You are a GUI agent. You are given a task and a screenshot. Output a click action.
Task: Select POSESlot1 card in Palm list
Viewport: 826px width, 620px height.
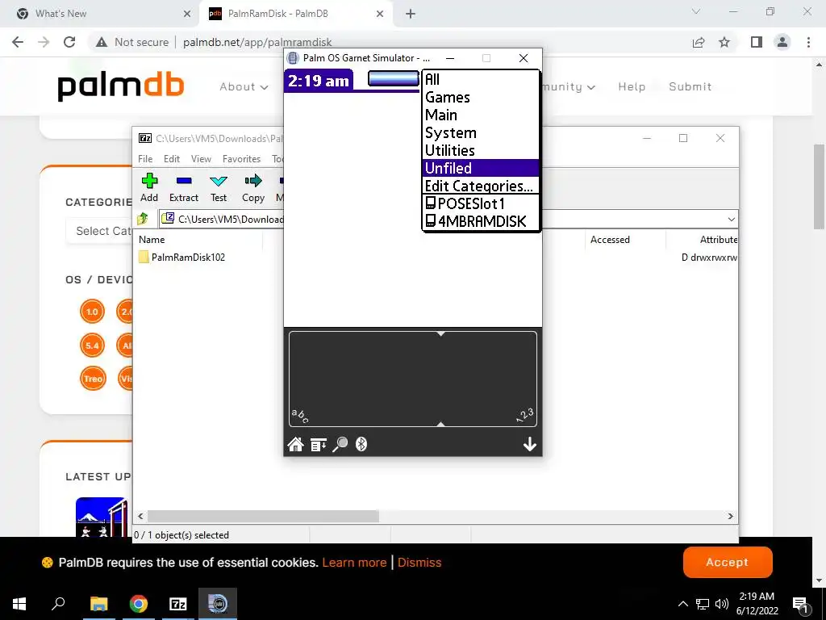481,203
